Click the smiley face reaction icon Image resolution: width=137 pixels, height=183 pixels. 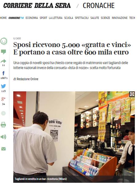(x=4, y=41)
